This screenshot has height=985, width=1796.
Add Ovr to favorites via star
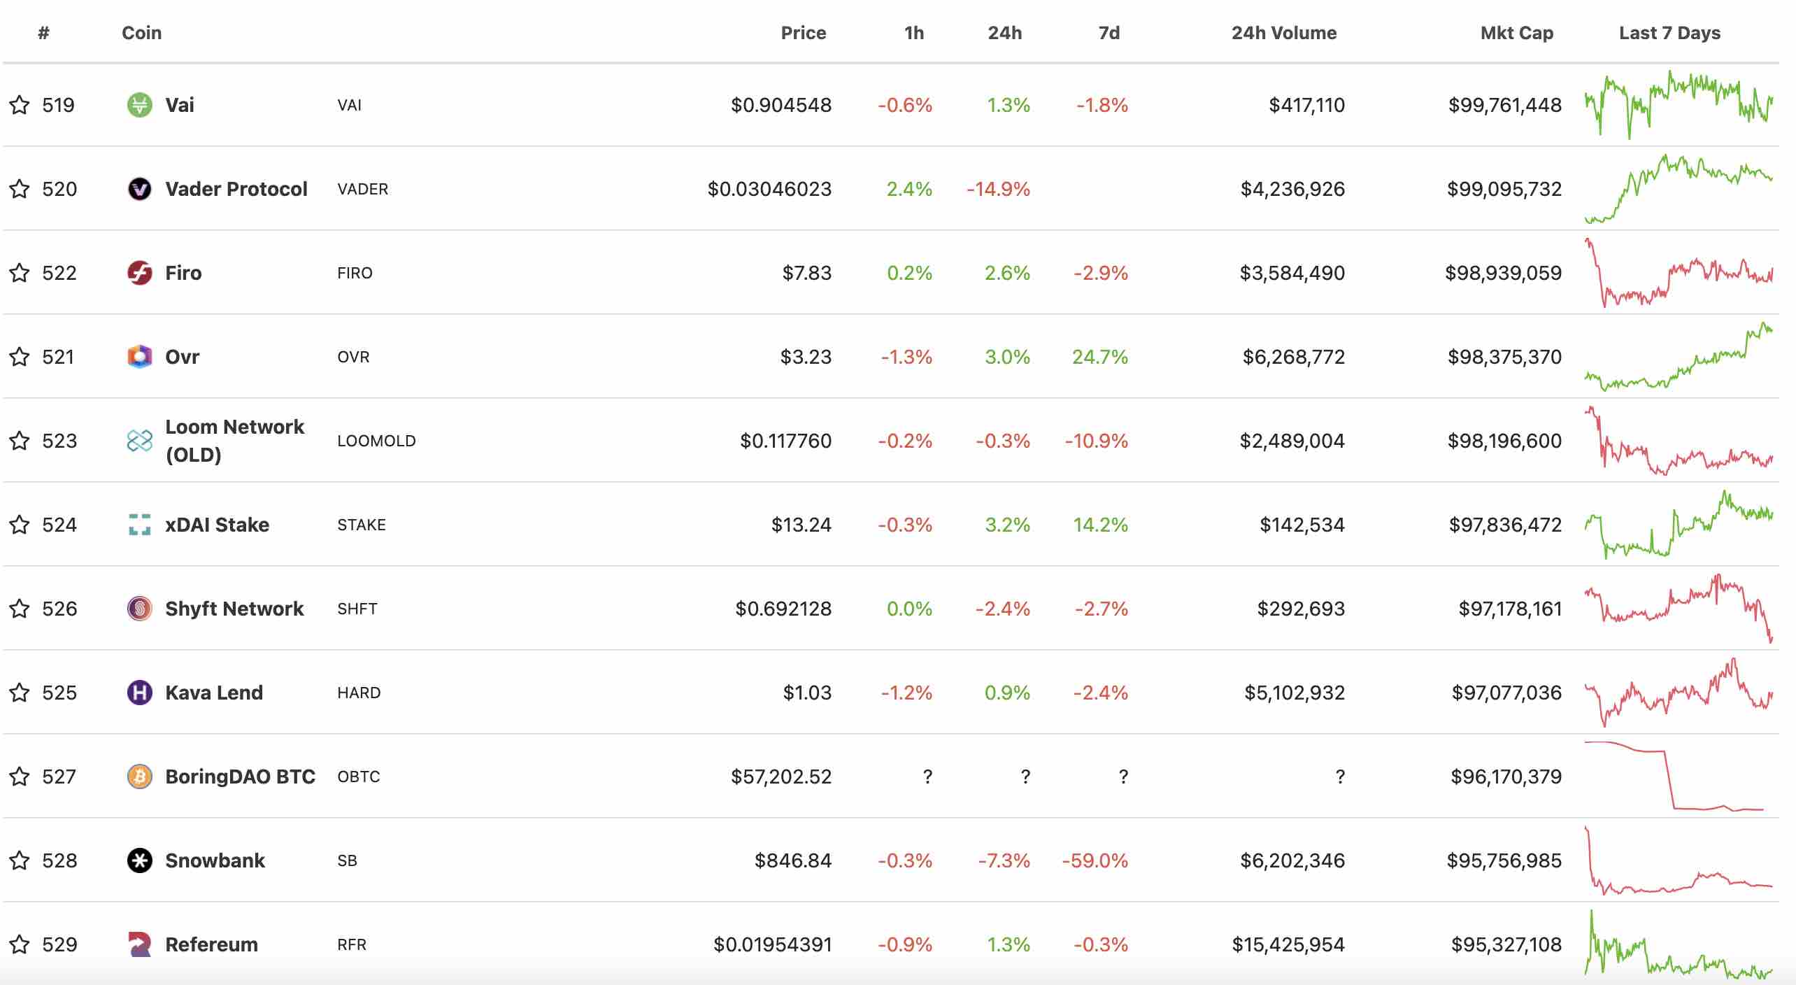click(20, 357)
